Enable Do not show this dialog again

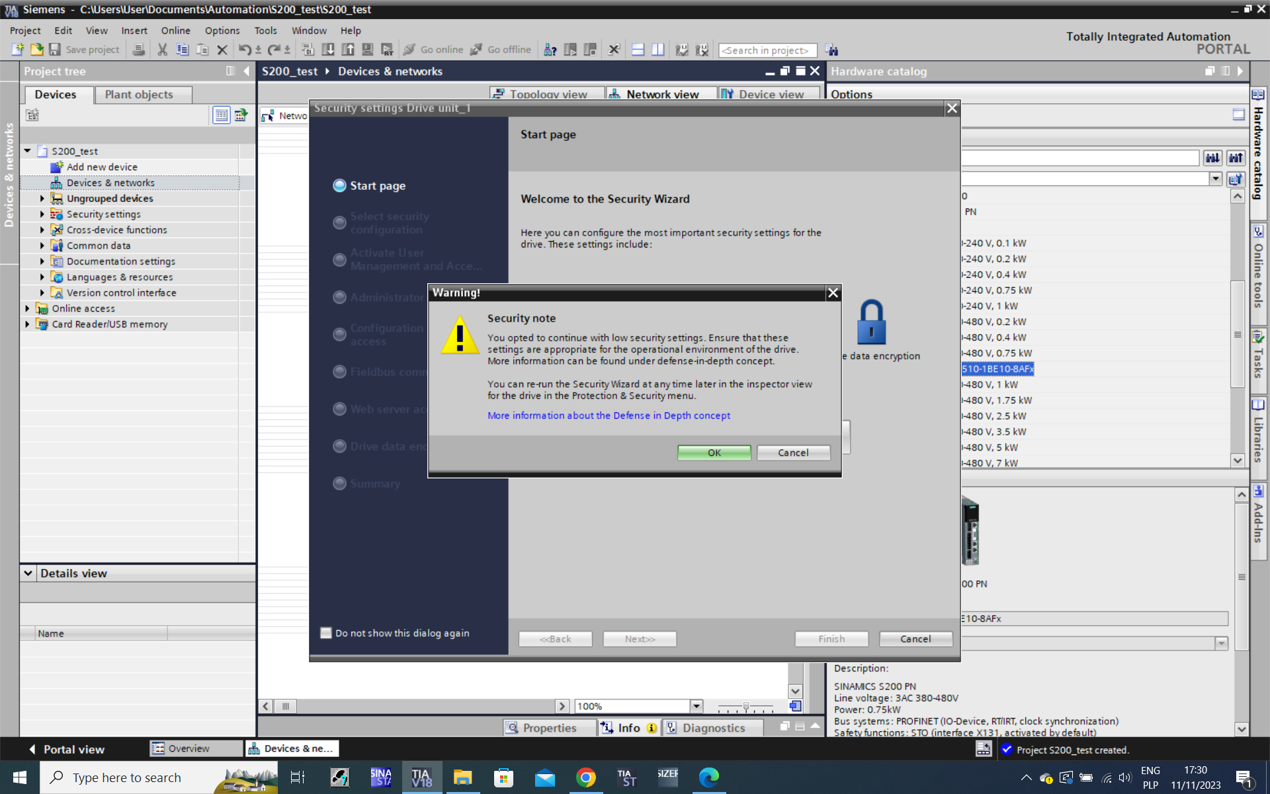pyautogui.click(x=326, y=633)
